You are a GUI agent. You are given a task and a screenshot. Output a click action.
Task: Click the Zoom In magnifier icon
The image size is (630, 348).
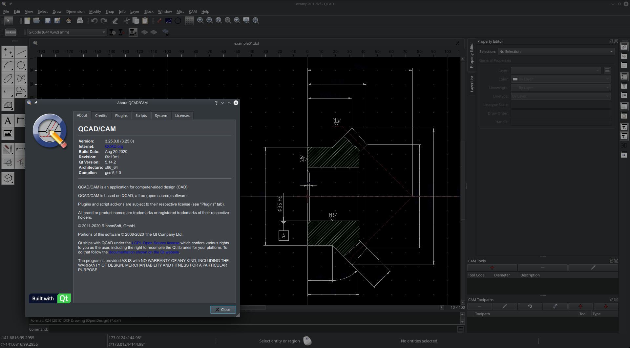coord(200,20)
